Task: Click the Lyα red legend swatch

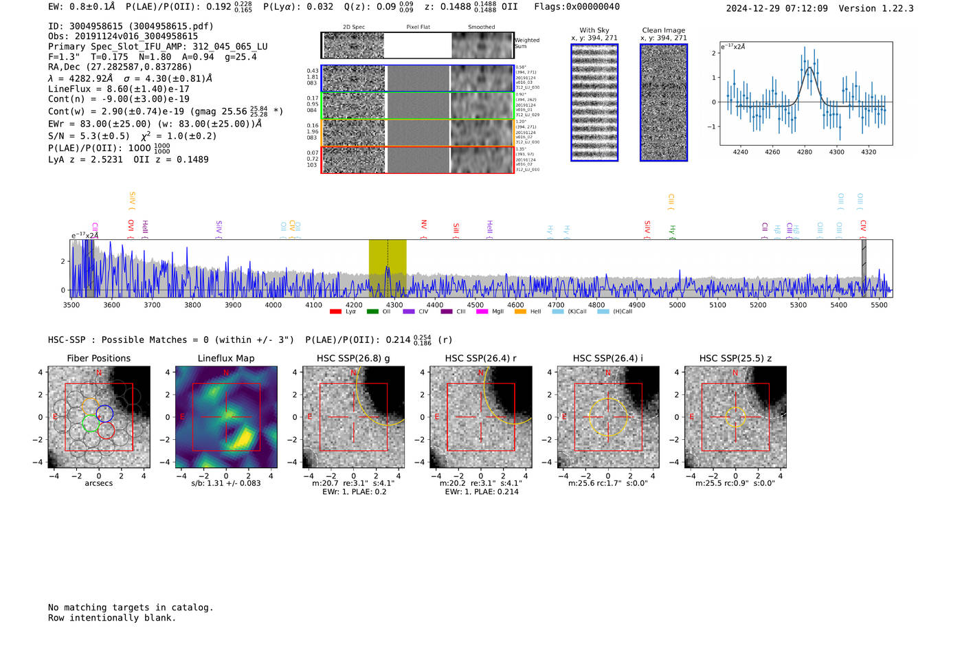Action: point(335,311)
